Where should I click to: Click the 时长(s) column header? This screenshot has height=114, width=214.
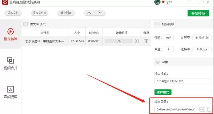[x=94, y=33]
